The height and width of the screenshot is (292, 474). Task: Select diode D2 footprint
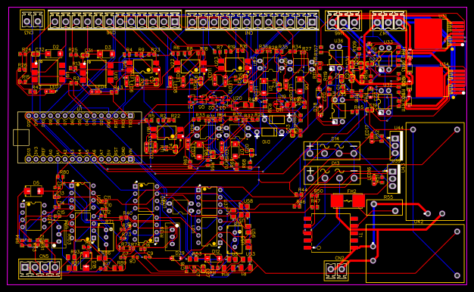55,54
